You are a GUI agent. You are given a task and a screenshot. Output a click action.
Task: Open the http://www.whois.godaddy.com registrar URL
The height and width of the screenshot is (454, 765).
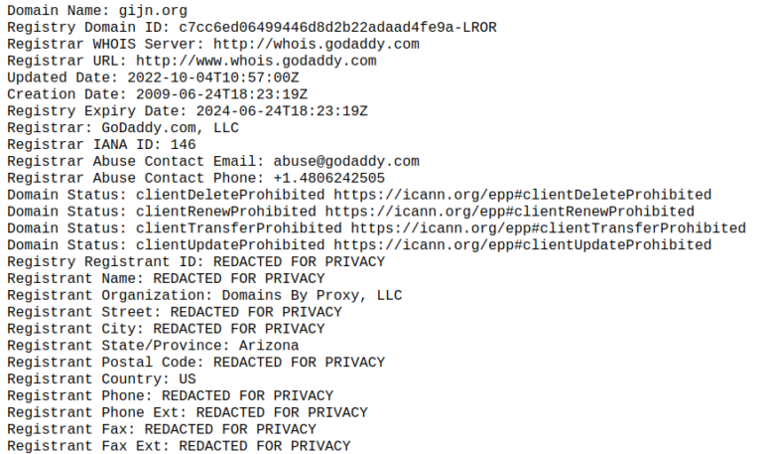coord(256,61)
